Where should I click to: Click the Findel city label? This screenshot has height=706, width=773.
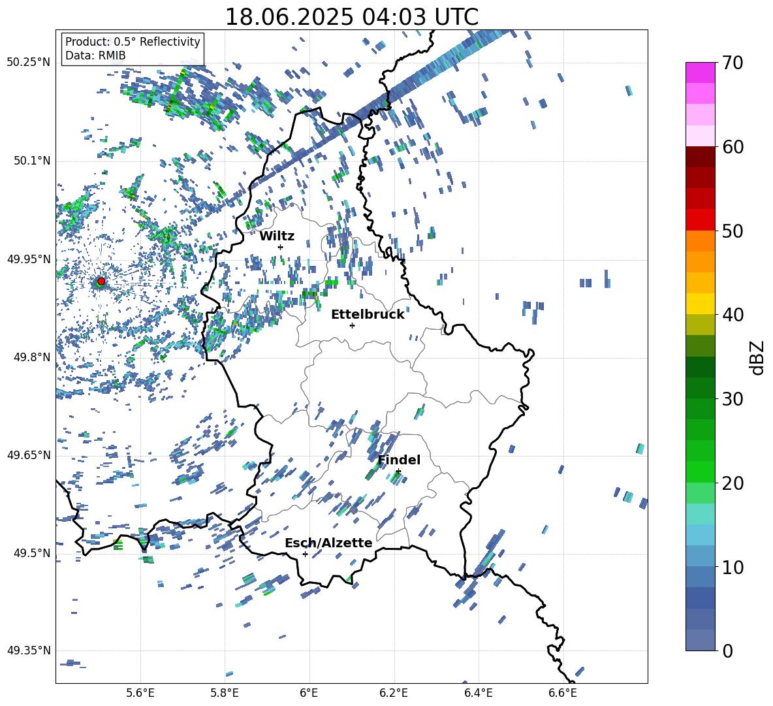pos(399,460)
